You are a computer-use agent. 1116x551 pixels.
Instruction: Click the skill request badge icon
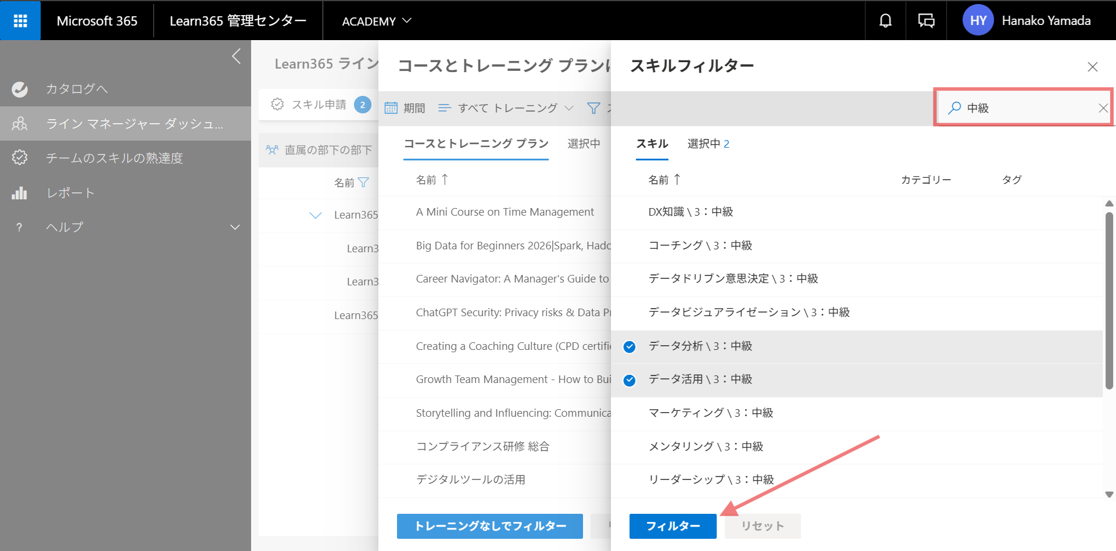point(277,104)
